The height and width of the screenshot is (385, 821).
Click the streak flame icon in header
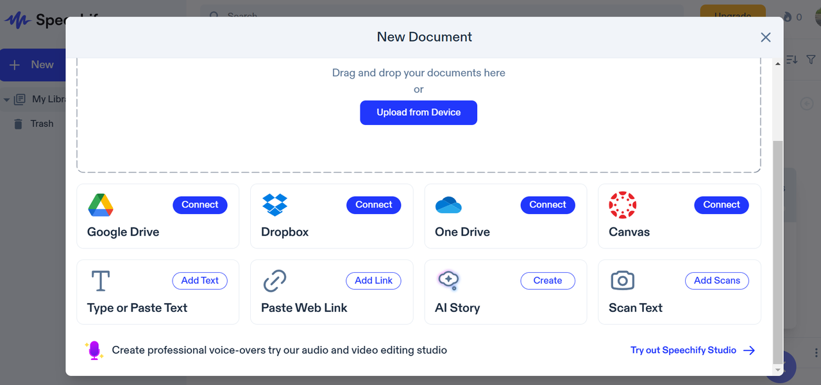click(x=788, y=17)
